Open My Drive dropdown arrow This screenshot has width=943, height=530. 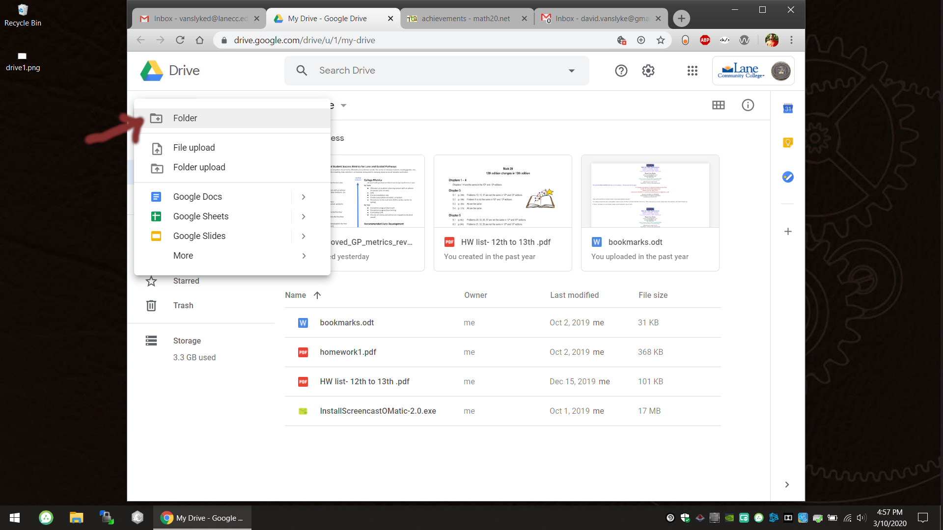click(x=344, y=106)
